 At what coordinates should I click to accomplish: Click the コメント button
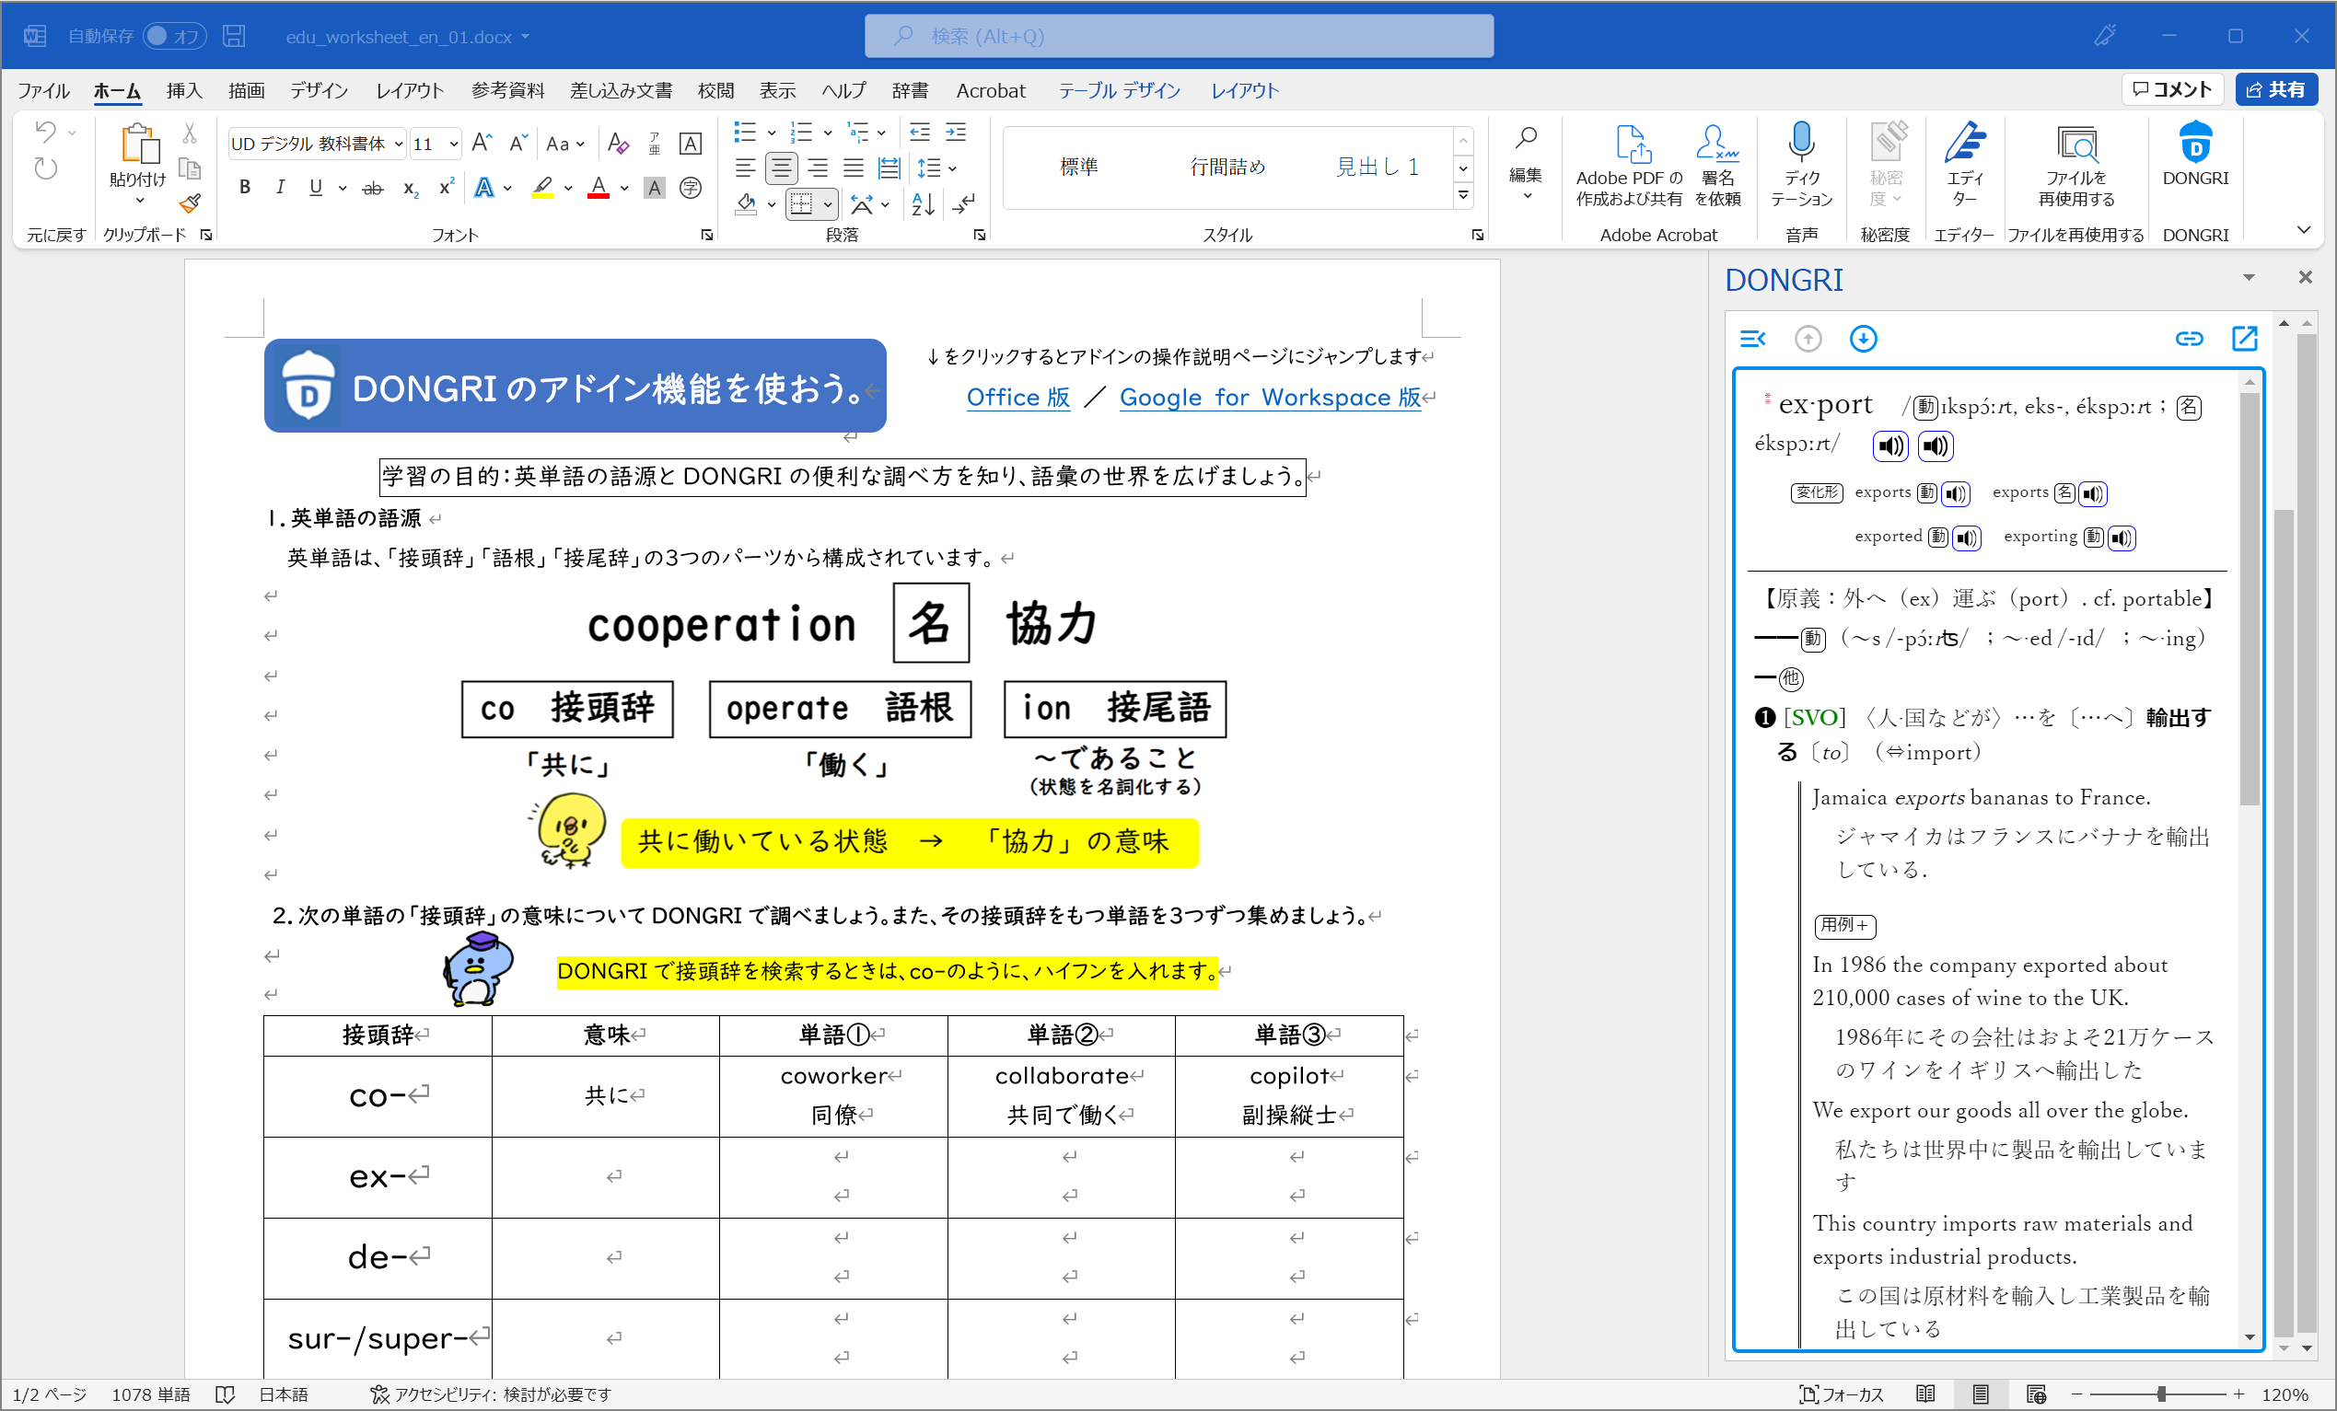2172,89
